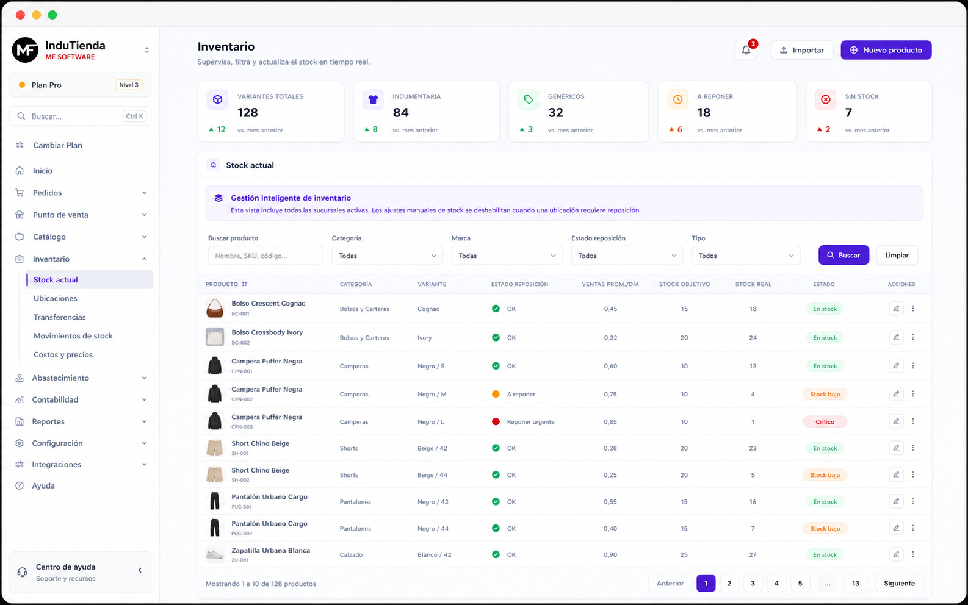The width and height of the screenshot is (968, 605).
Task: Click Nuevo producto button
Action: click(x=886, y=50)
